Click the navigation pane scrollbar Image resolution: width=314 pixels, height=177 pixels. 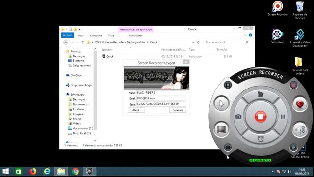pos(95,90)
